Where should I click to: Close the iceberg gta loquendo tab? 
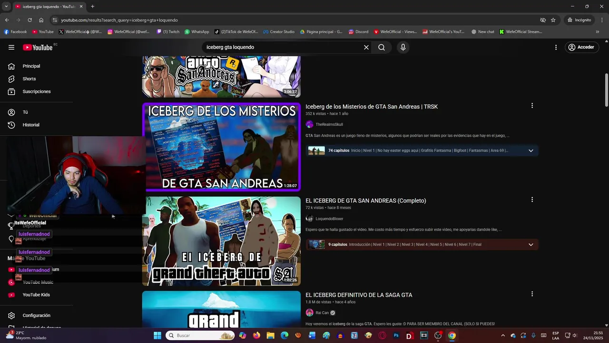(x=81, y=7)
